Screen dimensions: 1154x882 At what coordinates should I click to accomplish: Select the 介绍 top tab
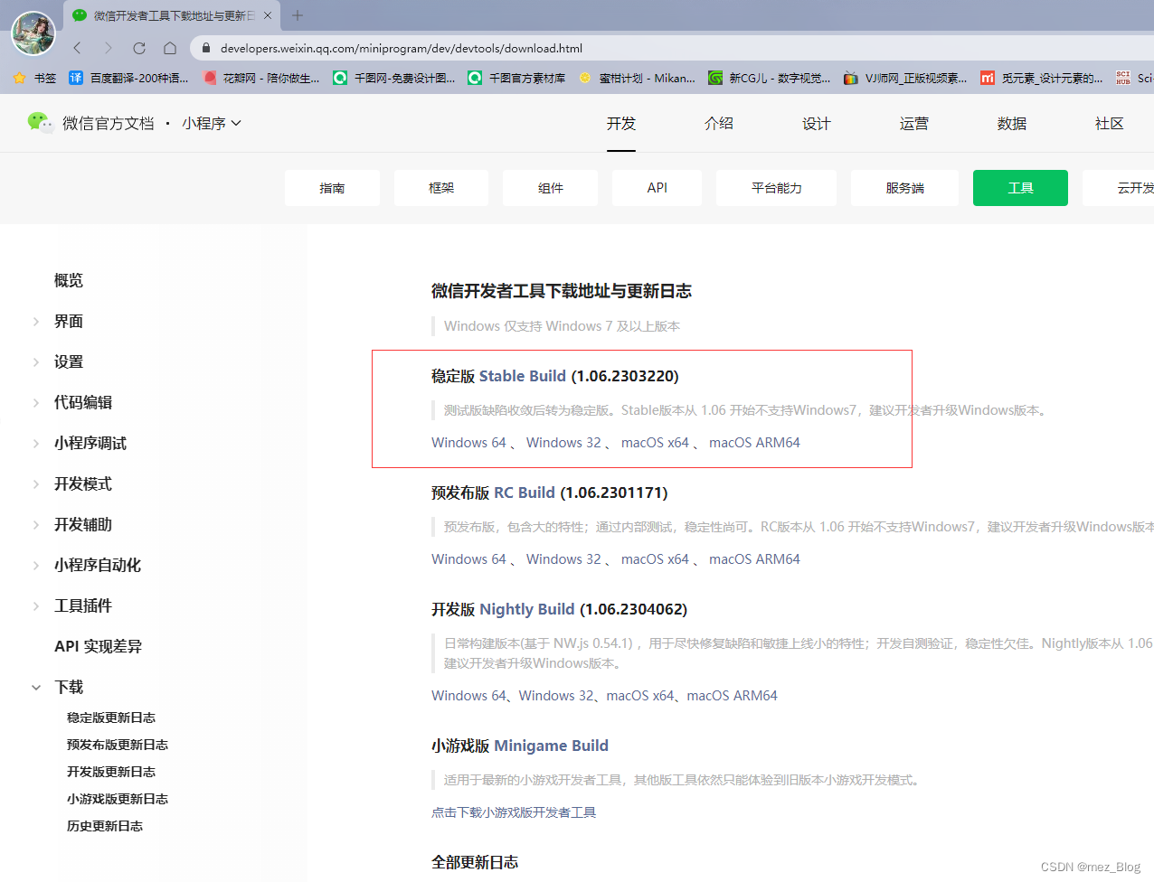click(x=719, y=124)
